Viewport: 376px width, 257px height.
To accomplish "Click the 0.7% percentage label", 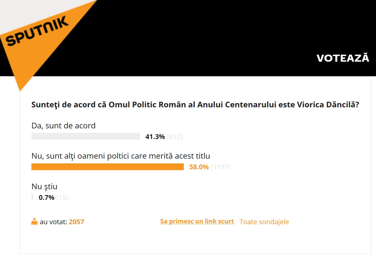I will click(x=47, y=198).
